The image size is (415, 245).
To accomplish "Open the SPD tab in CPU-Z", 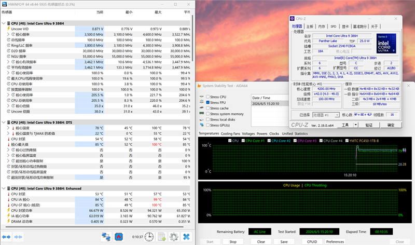I will [333, 26].
